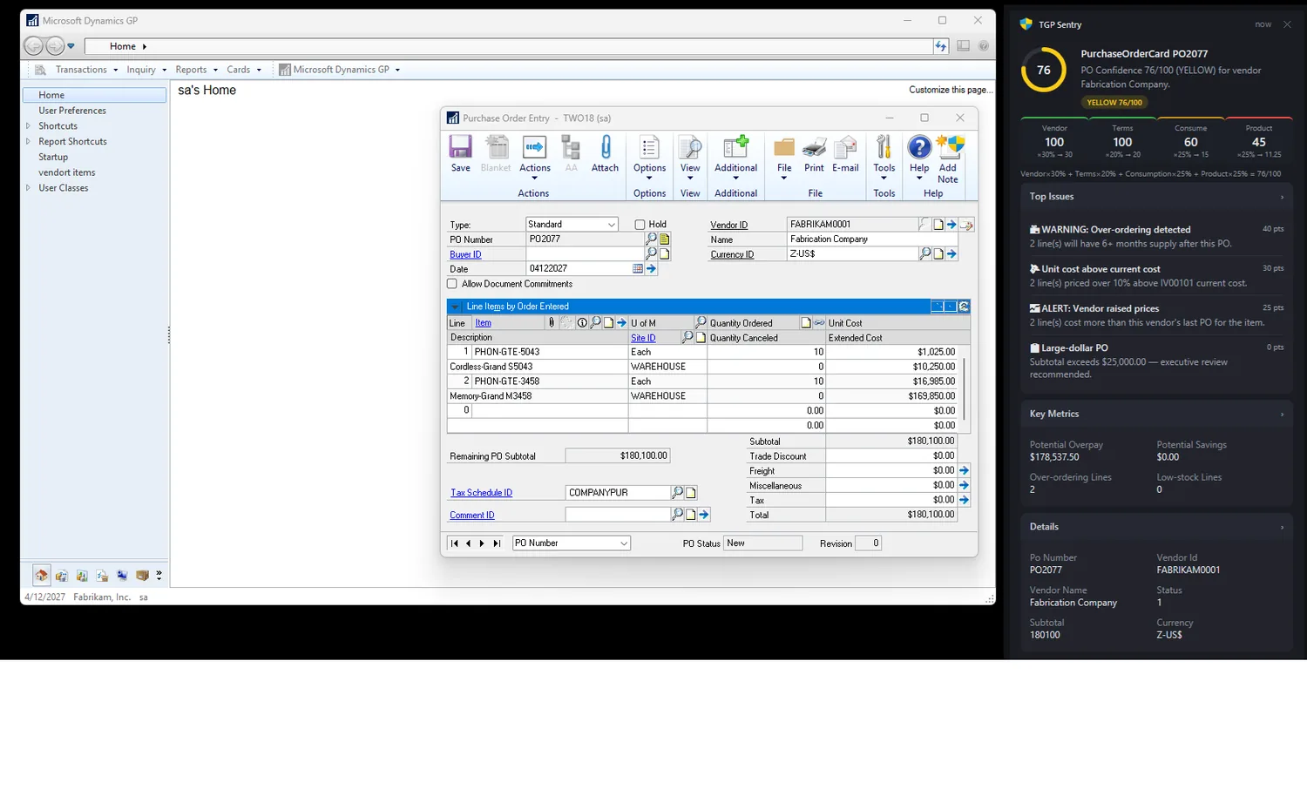The height and width of the screenshot is (789, 1307).
Task: Open the Options toolbar menu
Action: pos(649,158)
